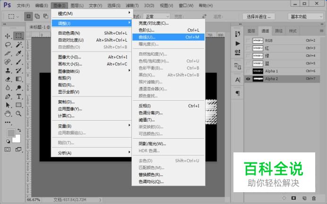Select the Healing Brush tool

(8, 62)
